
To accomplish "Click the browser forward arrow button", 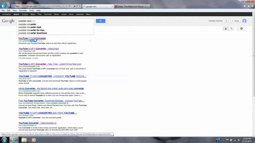I will click(x=8, y=6).
